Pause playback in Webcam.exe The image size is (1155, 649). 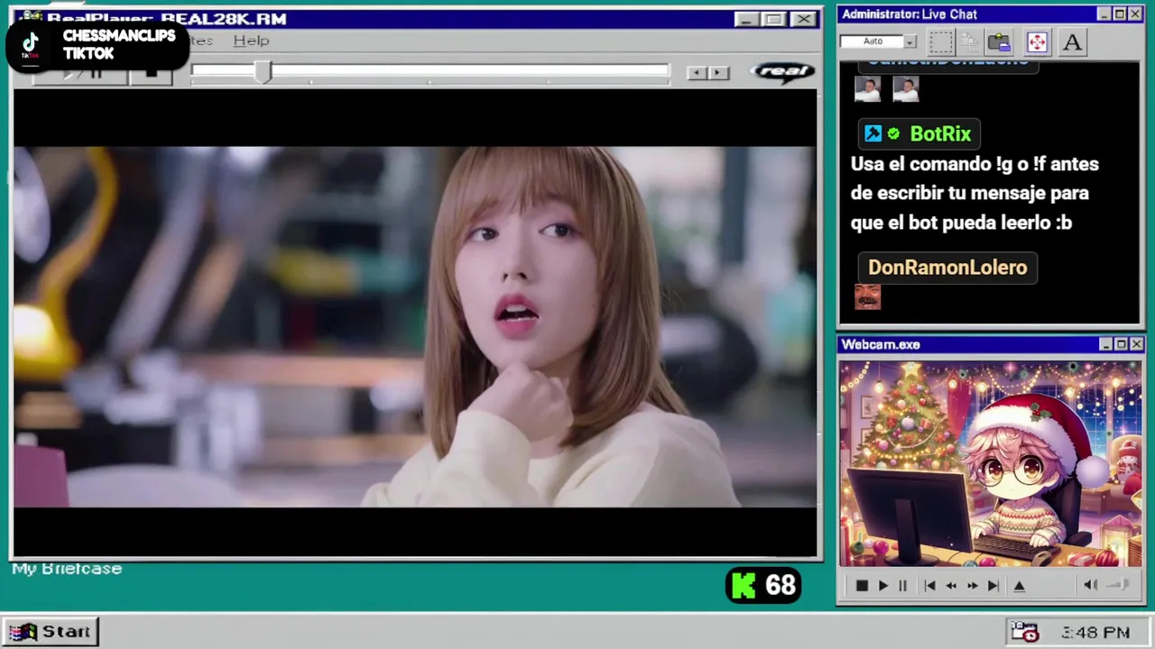[x=902, y=586]
